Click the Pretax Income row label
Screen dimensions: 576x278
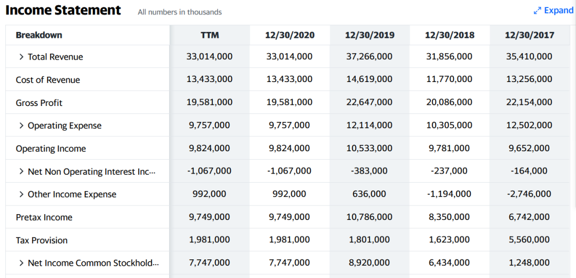pos(44,217)
